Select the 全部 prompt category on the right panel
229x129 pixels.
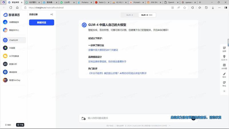pyautogui.click(x=224, y=49)
